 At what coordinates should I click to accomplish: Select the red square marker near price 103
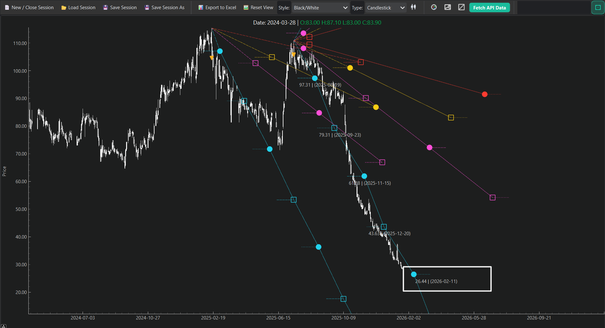pos(360,62)
